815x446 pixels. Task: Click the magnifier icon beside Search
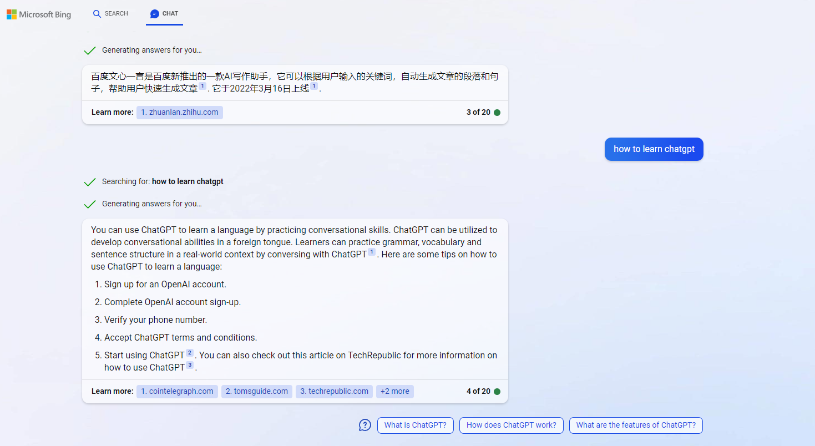point(97,13)
